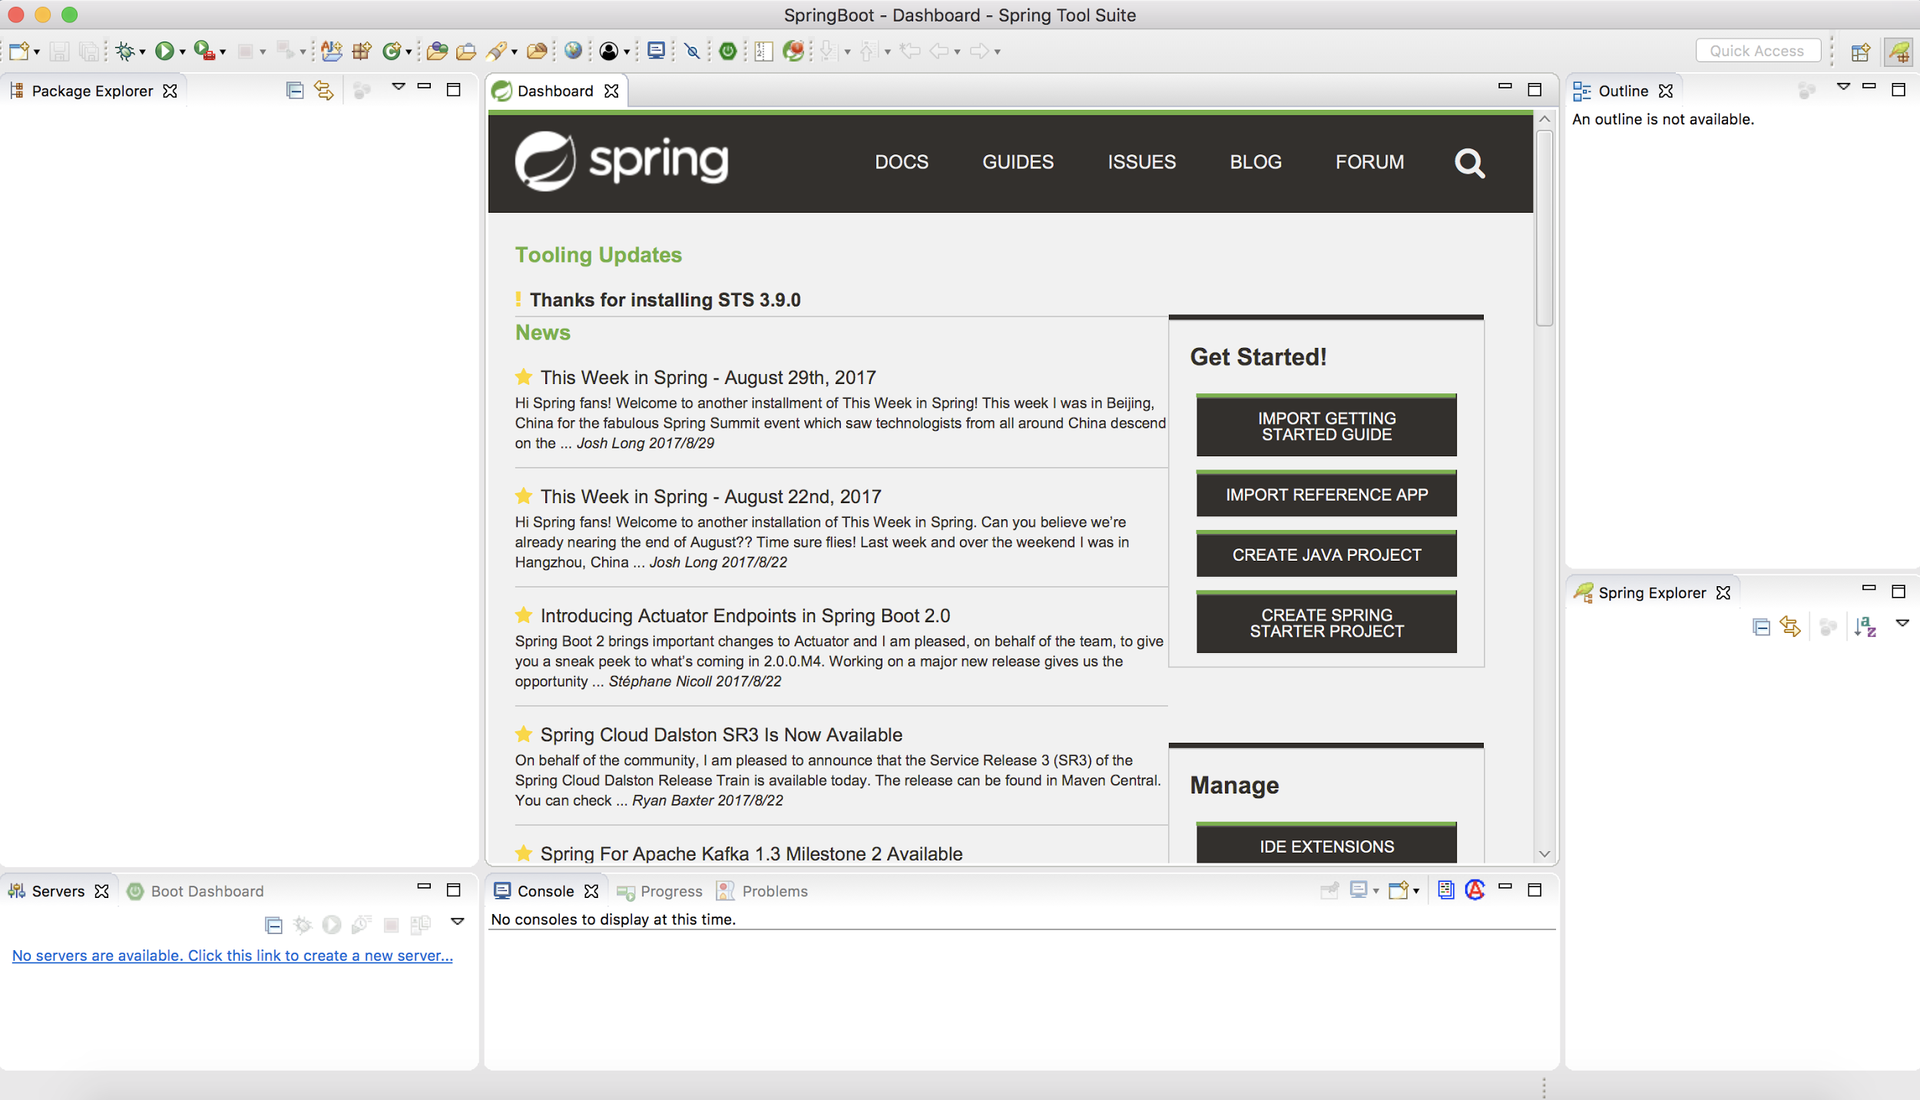Viewport: 1920px width, 1100px height.
Task: Toggle alphabetical sort in Spring Explorer
Action: coord(1865,627)
